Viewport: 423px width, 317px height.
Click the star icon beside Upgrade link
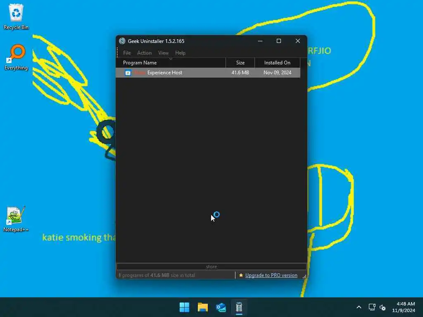pyautogui.click(x=241, y=275)
